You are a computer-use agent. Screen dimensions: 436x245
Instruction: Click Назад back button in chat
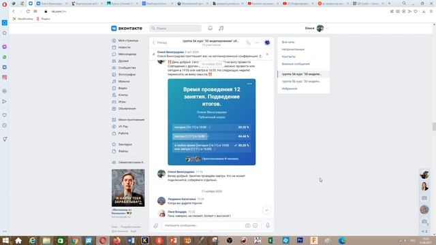tap(159, 42)
